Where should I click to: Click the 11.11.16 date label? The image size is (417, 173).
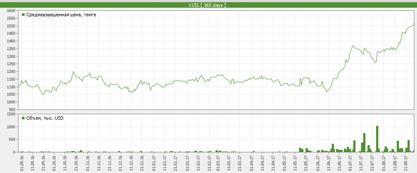click(99, 163)
